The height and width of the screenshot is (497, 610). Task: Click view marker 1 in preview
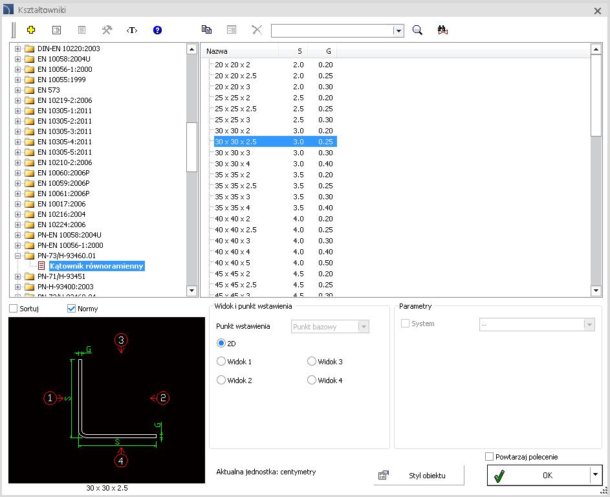[50, 398]
